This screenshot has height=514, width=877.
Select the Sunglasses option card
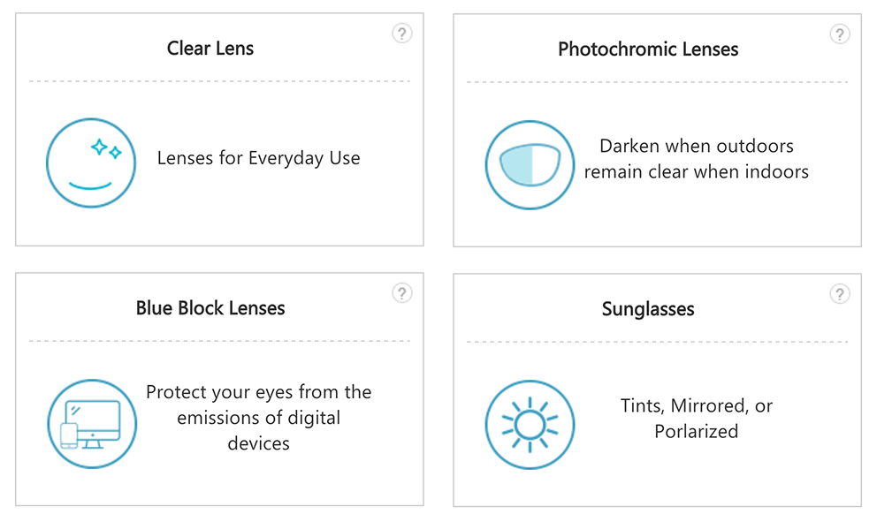point(657,390)
